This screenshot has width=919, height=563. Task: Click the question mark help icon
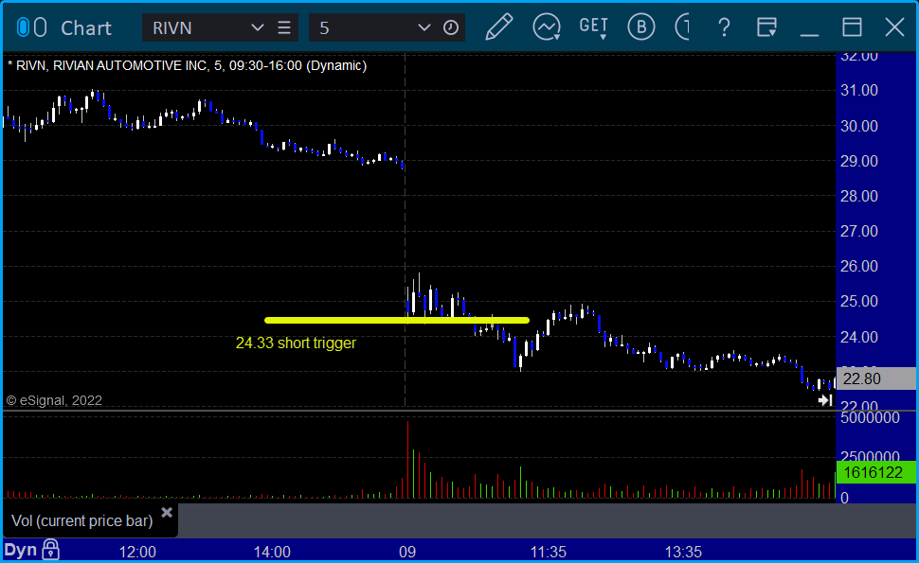click(724, 27)
